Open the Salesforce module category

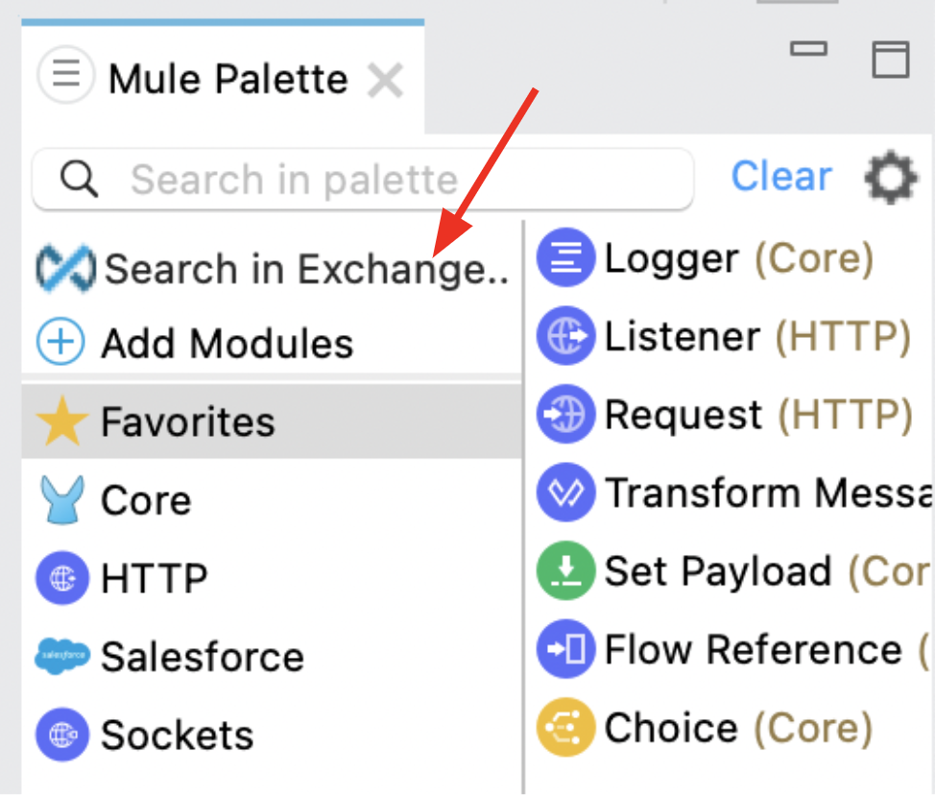(x=202, y=657)
